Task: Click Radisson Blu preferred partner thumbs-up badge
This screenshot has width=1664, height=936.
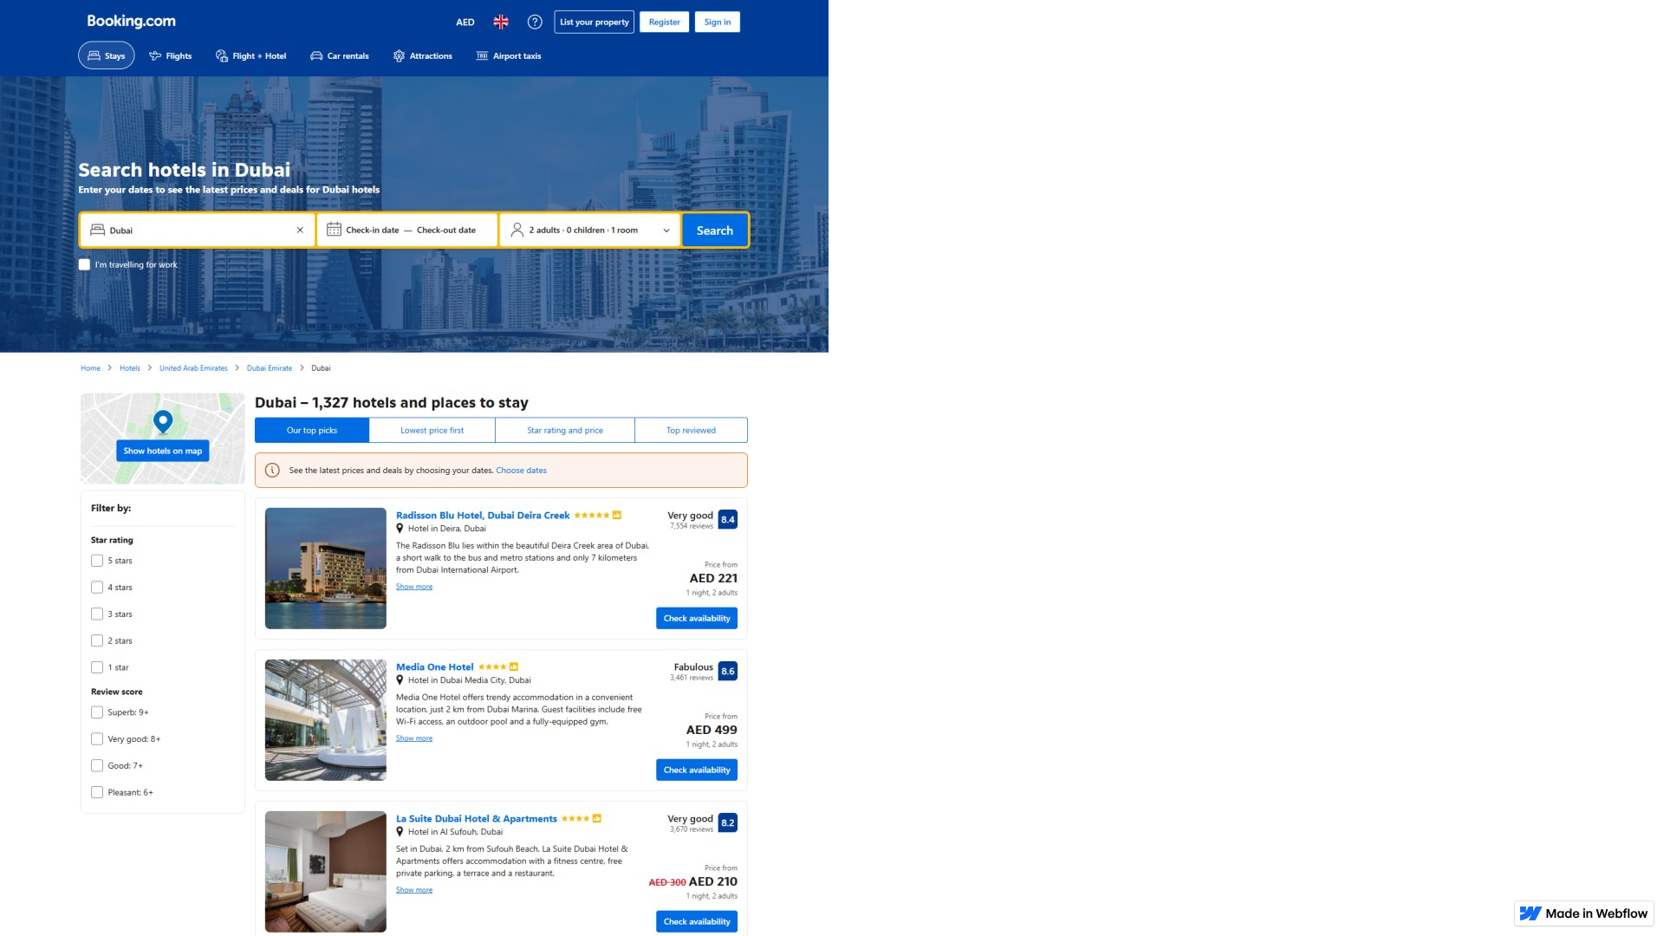Action: 617,516
